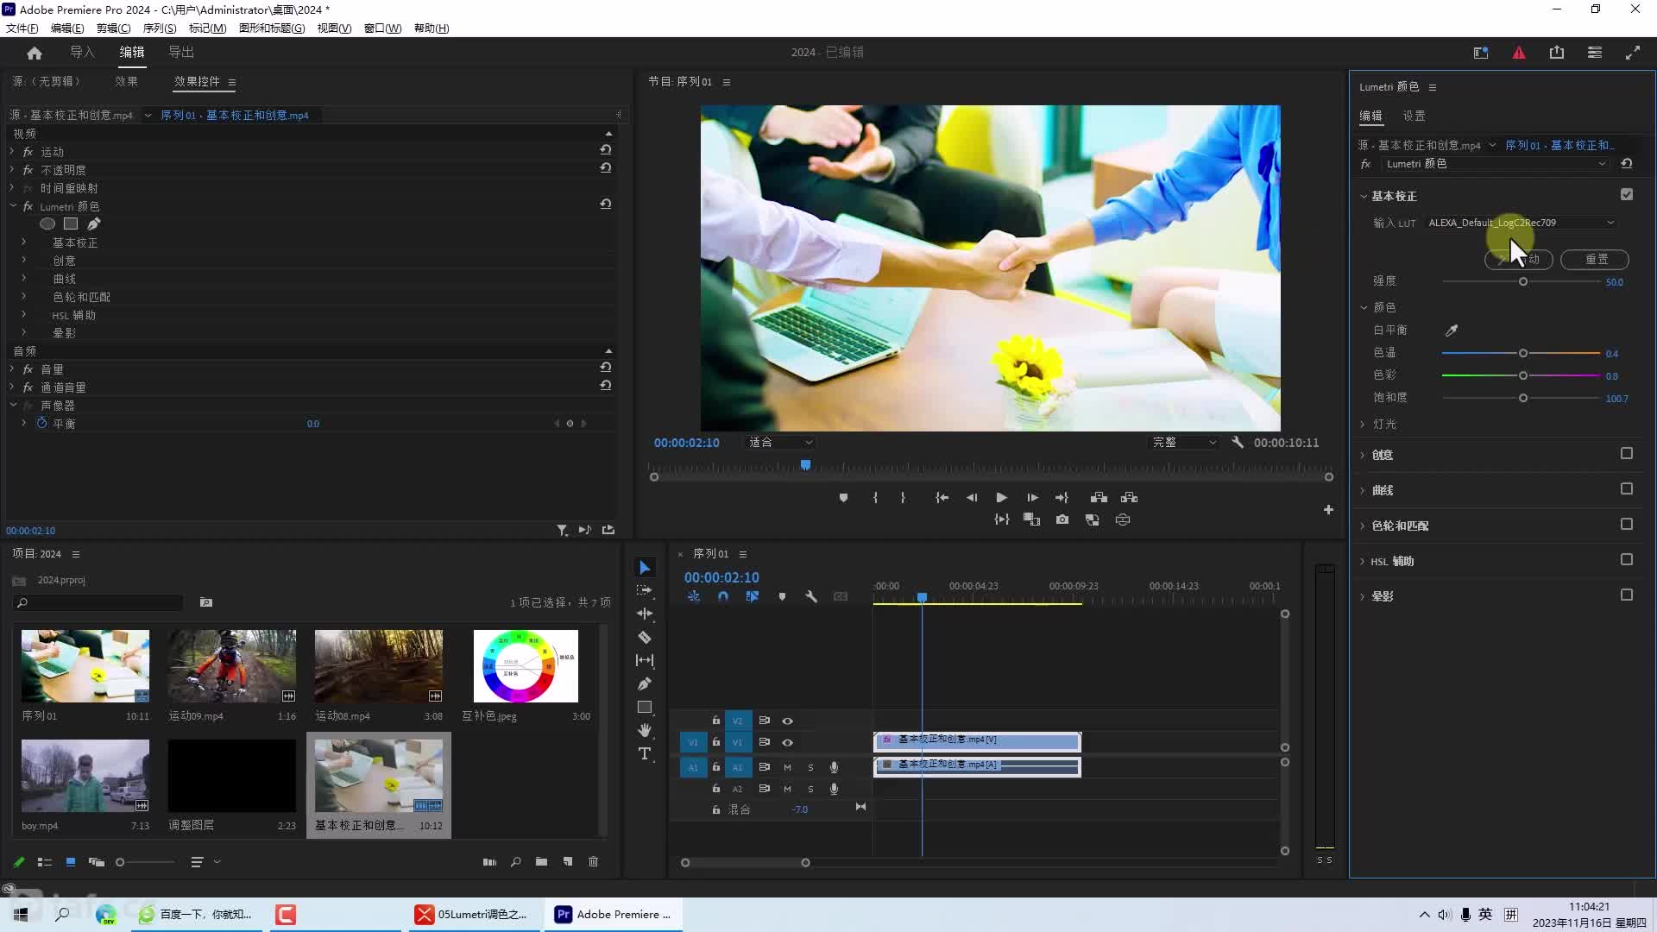Viewport: 1657px width, 932px height.
Task: Click the project search field
Action: pos(98,602)
